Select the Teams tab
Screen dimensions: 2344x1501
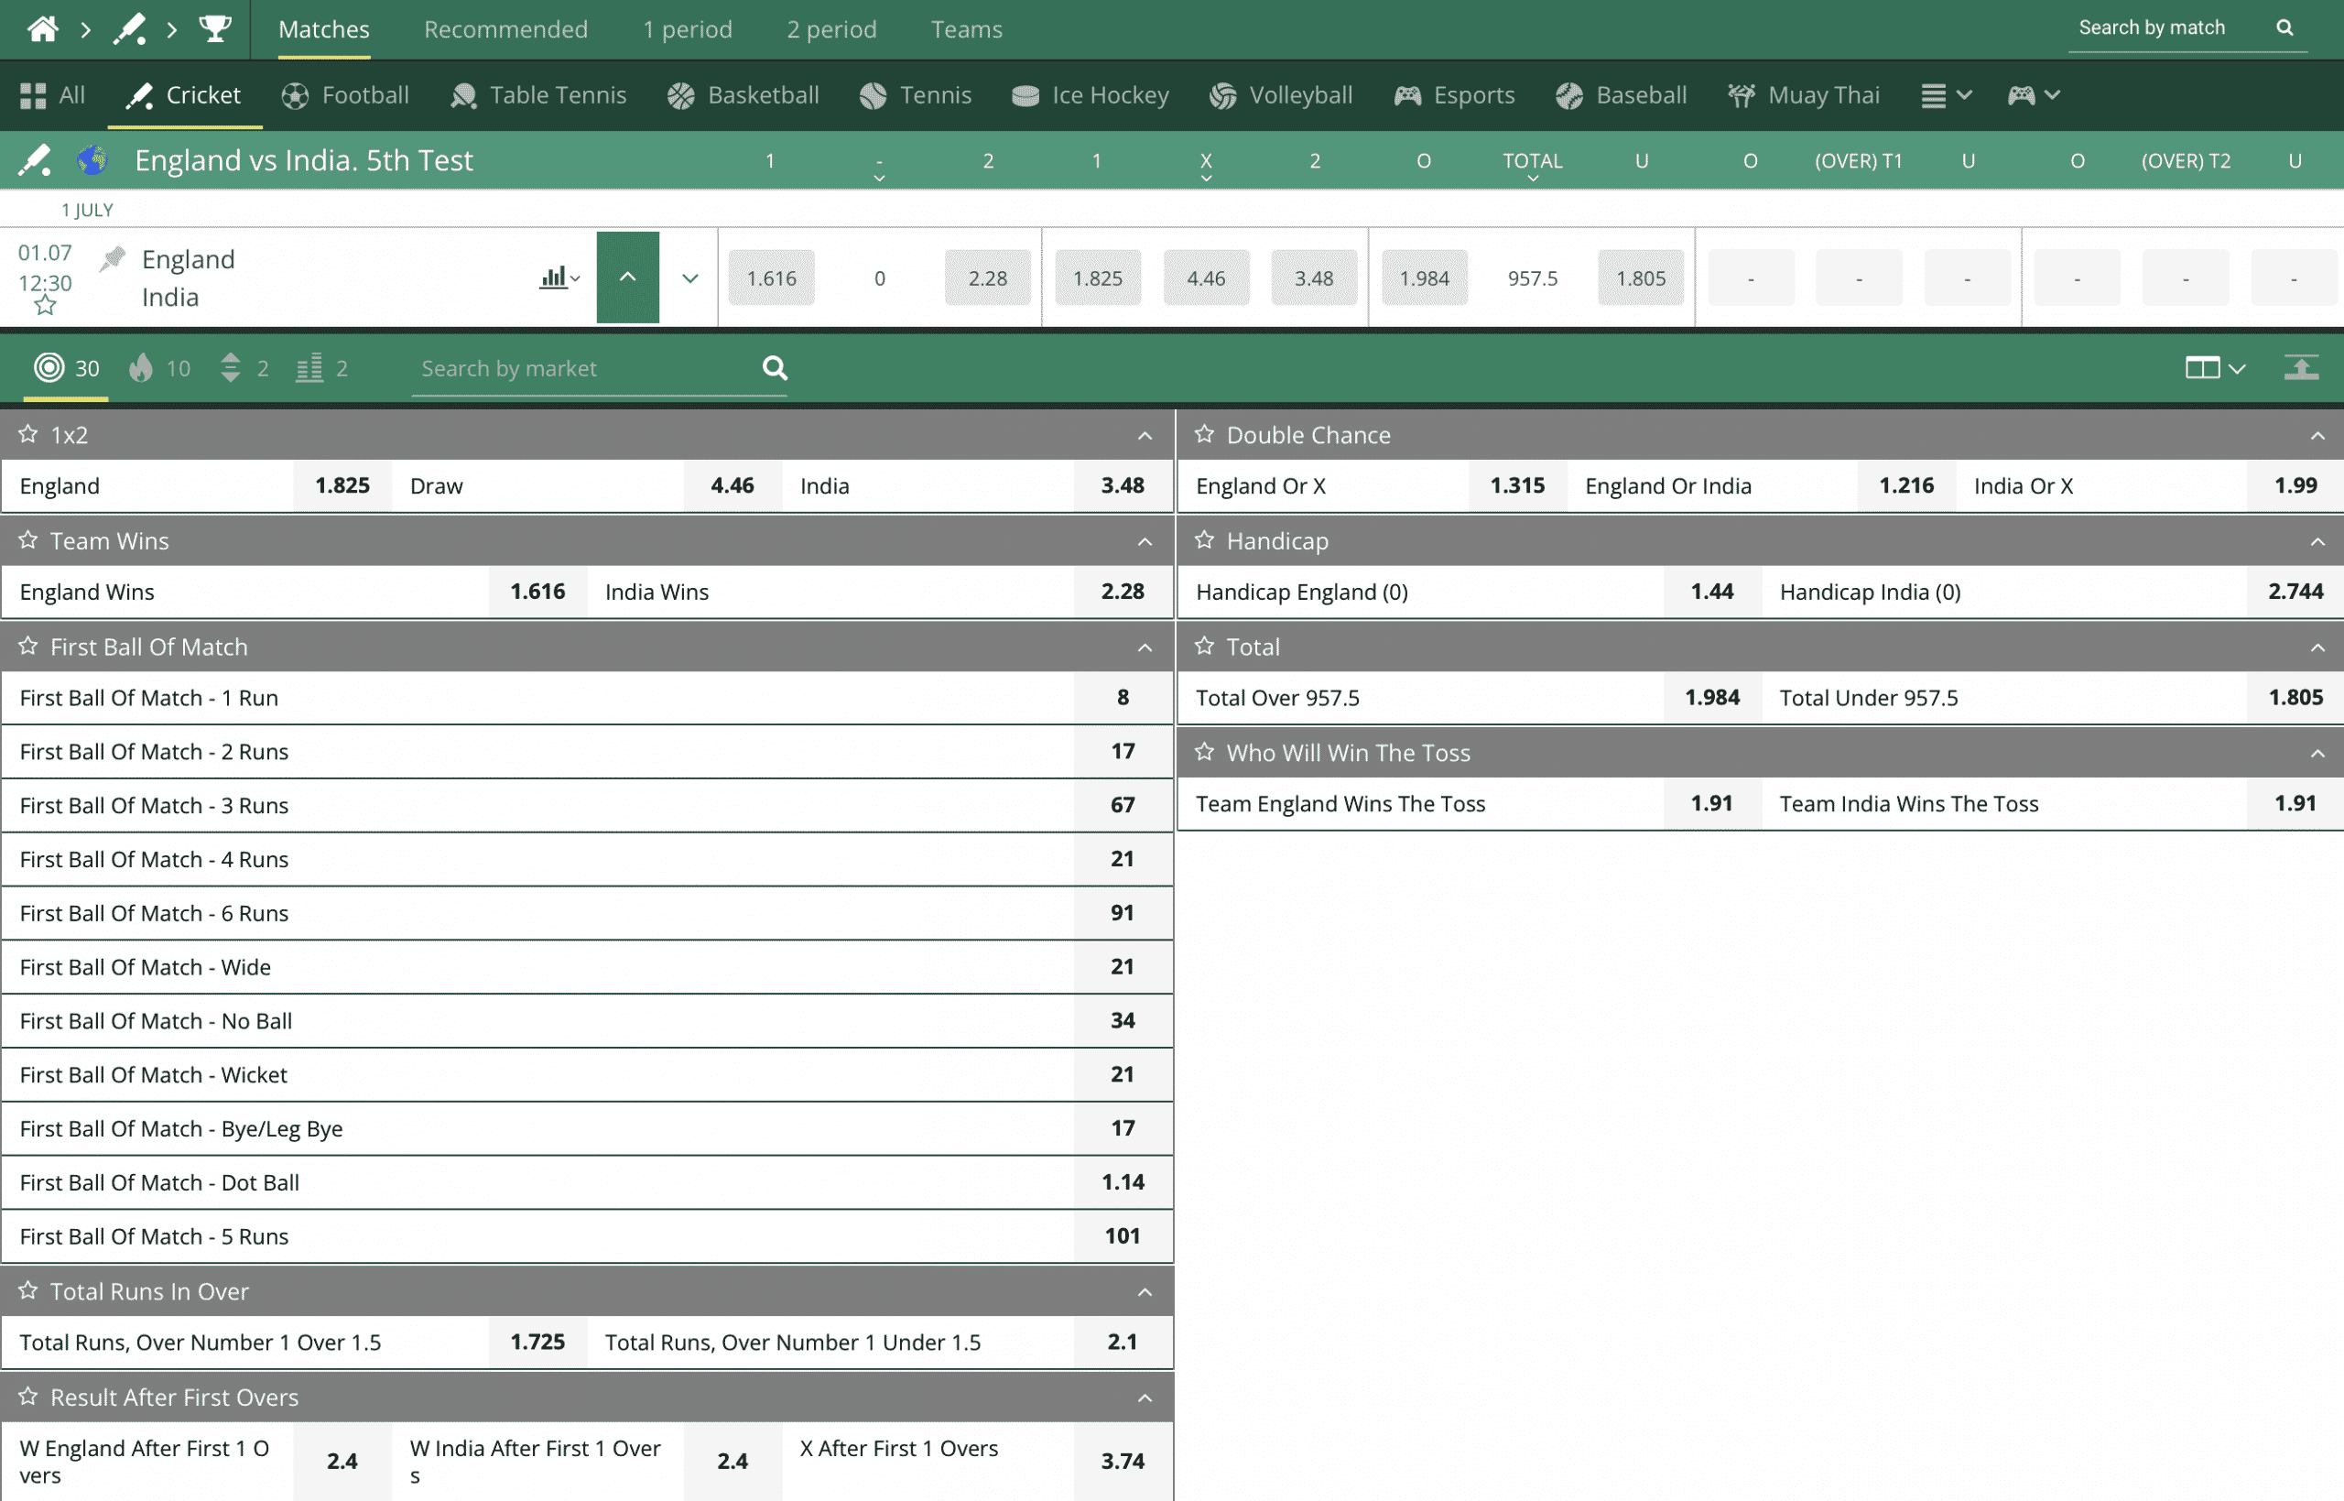tap(965, 29)
